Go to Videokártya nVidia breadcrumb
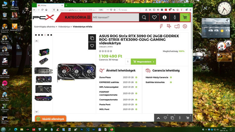235x132 pixels. [83, 27]
